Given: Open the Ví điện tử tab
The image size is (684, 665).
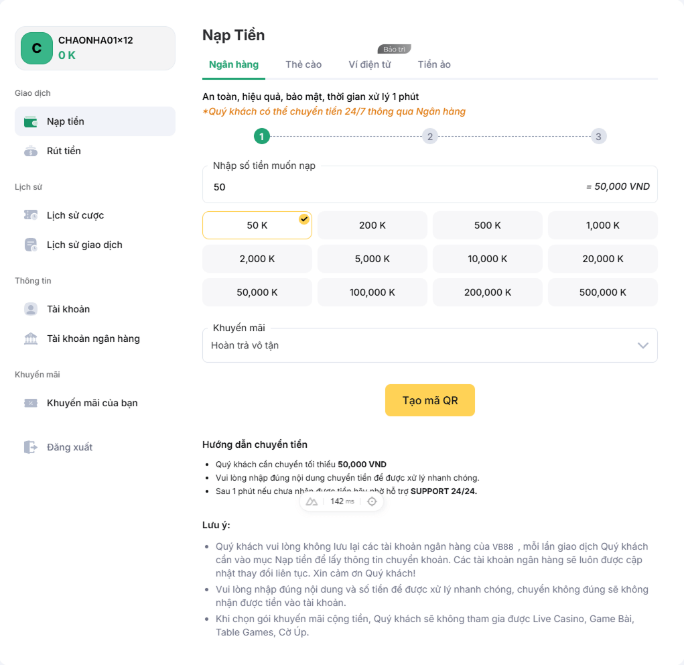Looking at the screenshot, I should (x=370, y=64).
